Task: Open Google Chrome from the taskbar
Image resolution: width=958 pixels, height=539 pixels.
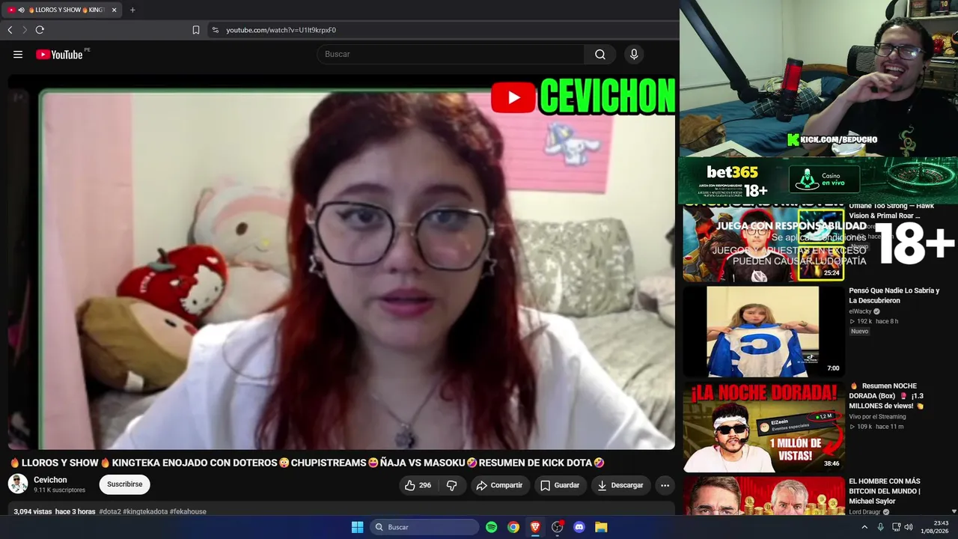Action: click(513, 527)
